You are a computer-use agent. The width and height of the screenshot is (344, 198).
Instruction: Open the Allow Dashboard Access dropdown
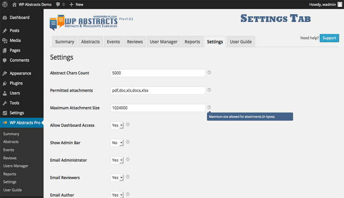[x=117, y=125]
